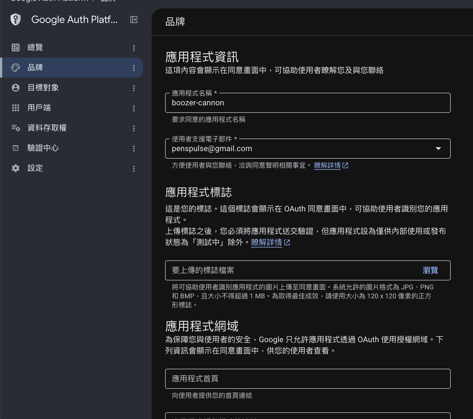Expand the 使用者支援電子郵件 dropdown arrow

438,149
